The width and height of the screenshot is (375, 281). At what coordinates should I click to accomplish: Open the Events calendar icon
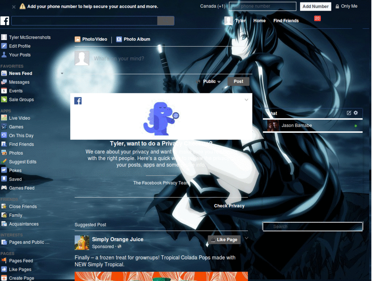click(4, 91)
